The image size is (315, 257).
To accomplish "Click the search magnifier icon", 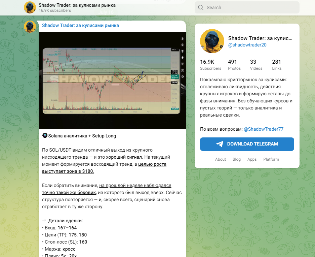I will pyautogui.click(x=200, y=7).
